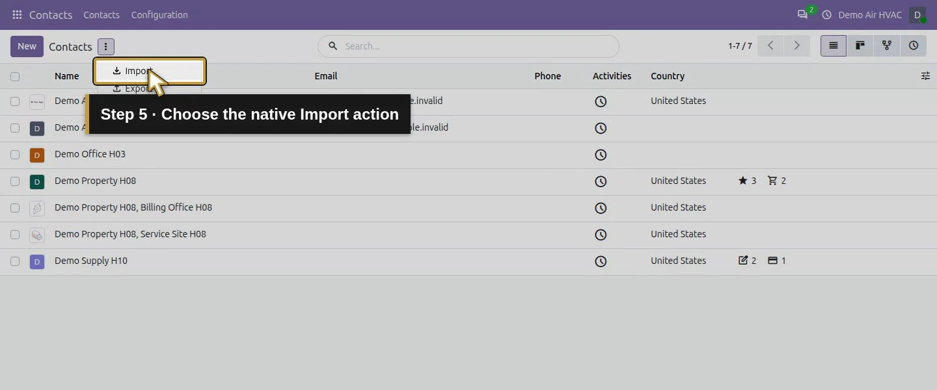937x390 pixels.
Task: Click United States in Billing Office H08 row
Action: [x=678, y=207]
